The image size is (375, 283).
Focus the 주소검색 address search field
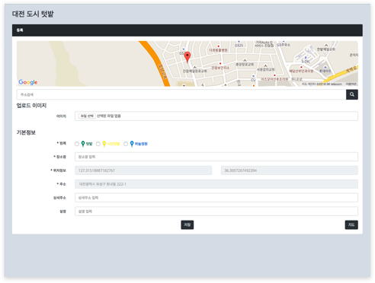(x=181, y=94)
